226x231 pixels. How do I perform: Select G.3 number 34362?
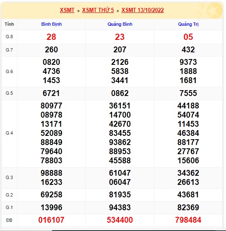pyautogui.click(x=188, y=173)
